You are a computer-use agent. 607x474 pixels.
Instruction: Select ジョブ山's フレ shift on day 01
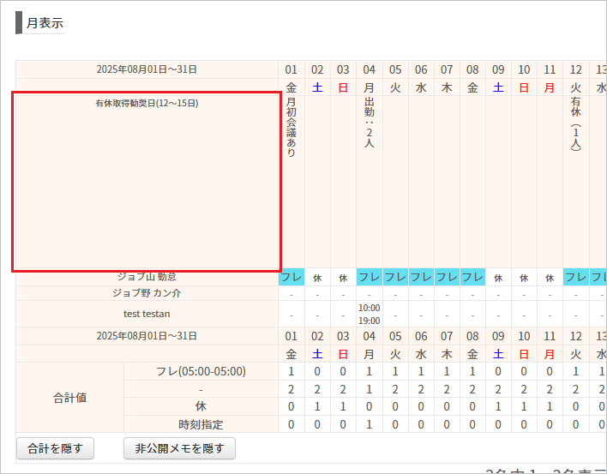tap(291, 278)
